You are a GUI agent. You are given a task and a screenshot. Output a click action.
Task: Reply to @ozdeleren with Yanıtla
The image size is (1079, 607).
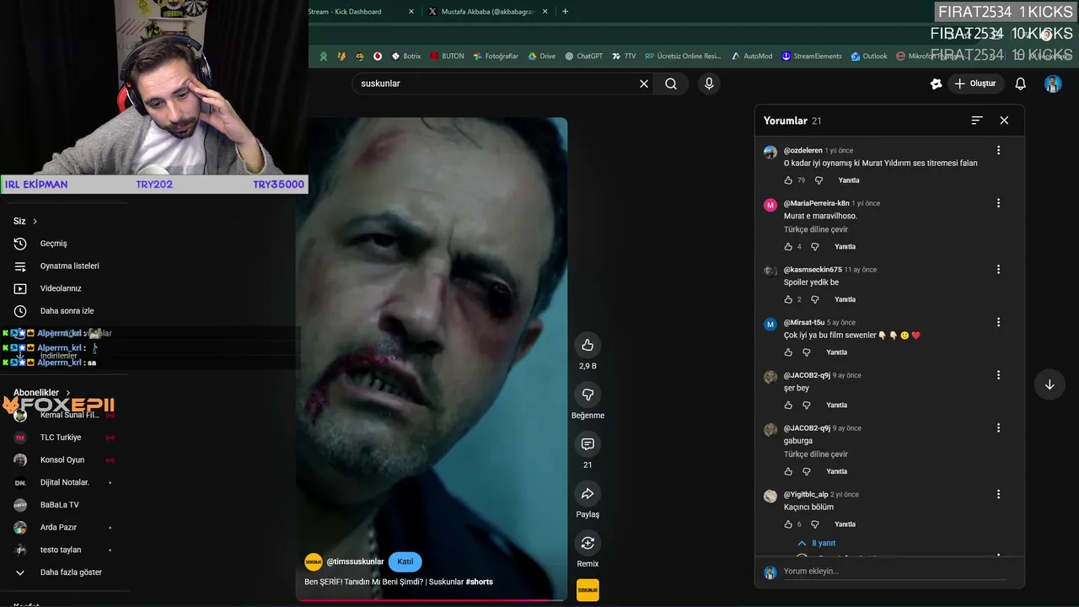(x=849, y=180)
